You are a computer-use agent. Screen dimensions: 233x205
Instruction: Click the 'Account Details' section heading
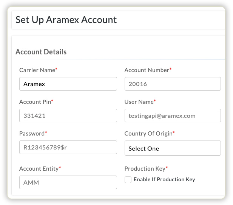click(x=41, y=52)
